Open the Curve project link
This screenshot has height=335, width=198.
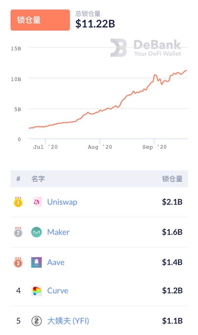pyautogui.click(x=58, y=291)
